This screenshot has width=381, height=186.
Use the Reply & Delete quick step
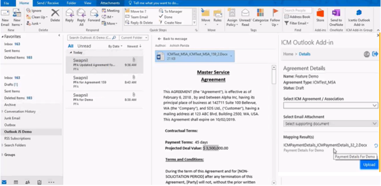[x=139, y=22]
